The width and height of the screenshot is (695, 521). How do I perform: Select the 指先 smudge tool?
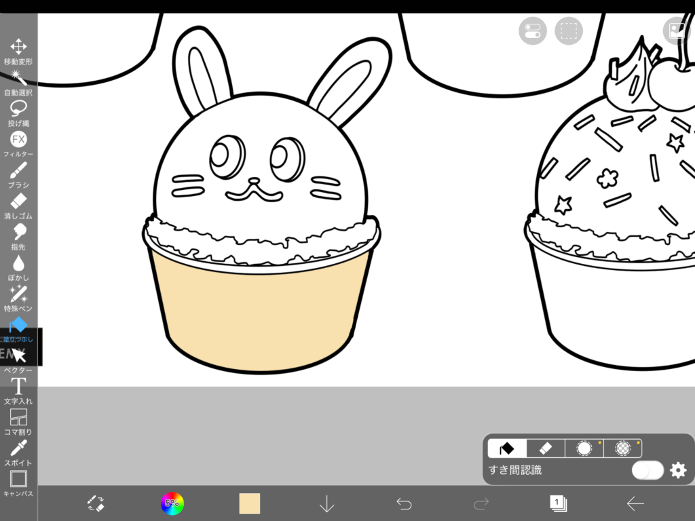18,233
